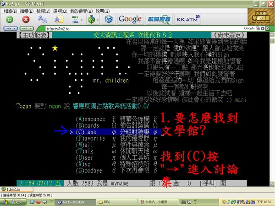Click the Internet Explorer quick launch icon
The image size is (275, 206).
point(32,202)
